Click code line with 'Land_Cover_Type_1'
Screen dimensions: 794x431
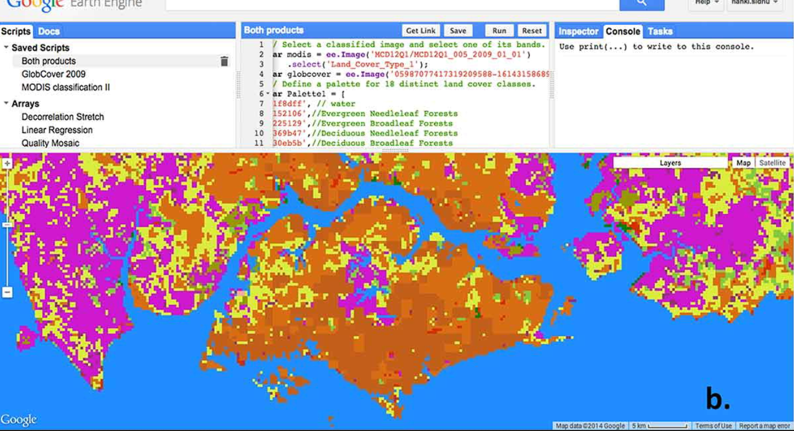click(358, 65)
